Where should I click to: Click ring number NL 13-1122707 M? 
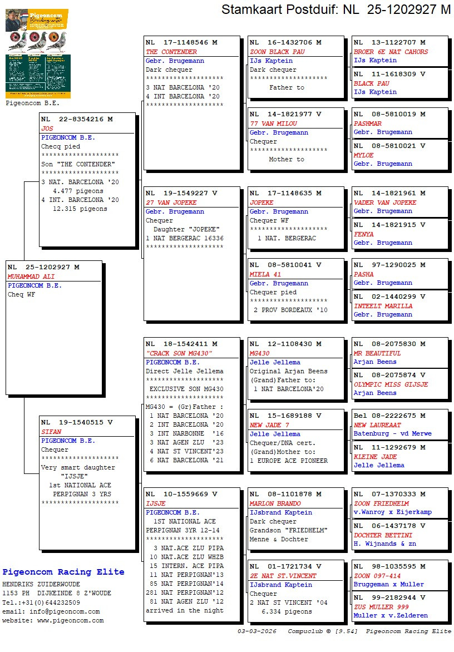tap(389, 43)
